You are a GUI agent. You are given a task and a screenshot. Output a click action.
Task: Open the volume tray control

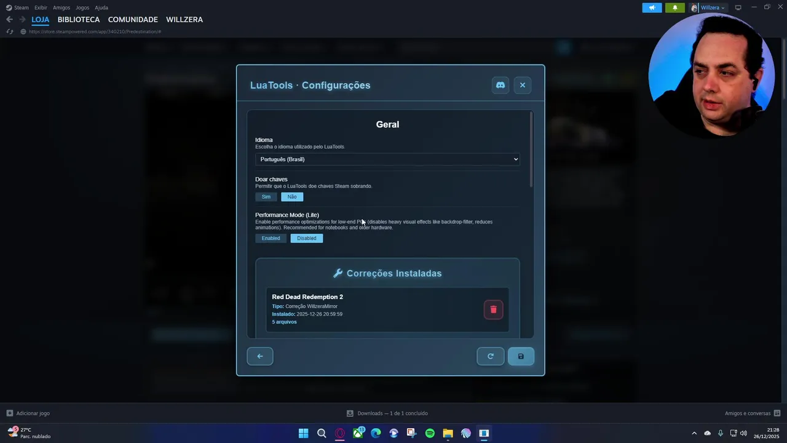click(743, 433)
